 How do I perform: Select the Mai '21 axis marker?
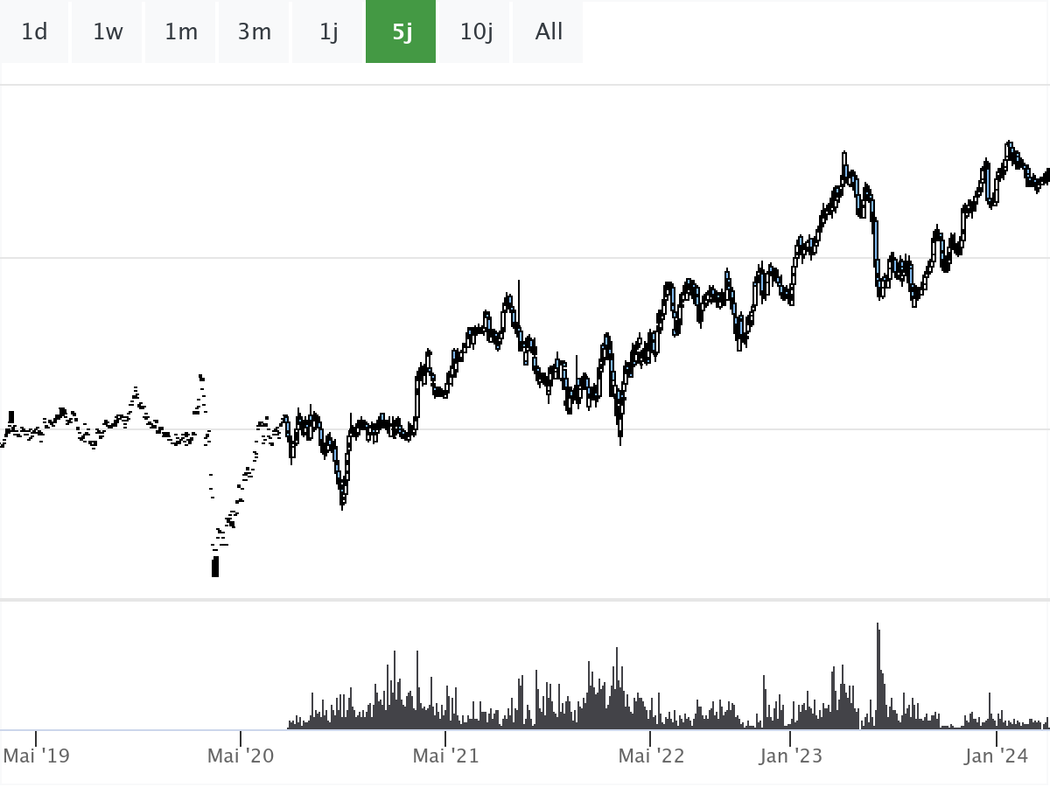[x=446, y=755]
